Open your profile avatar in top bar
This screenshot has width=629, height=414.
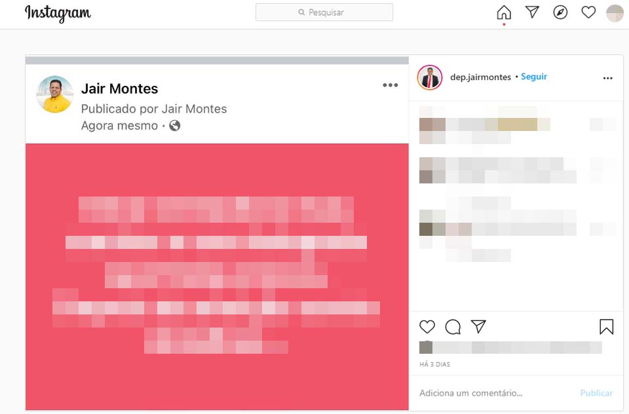[x=615, y=13]
